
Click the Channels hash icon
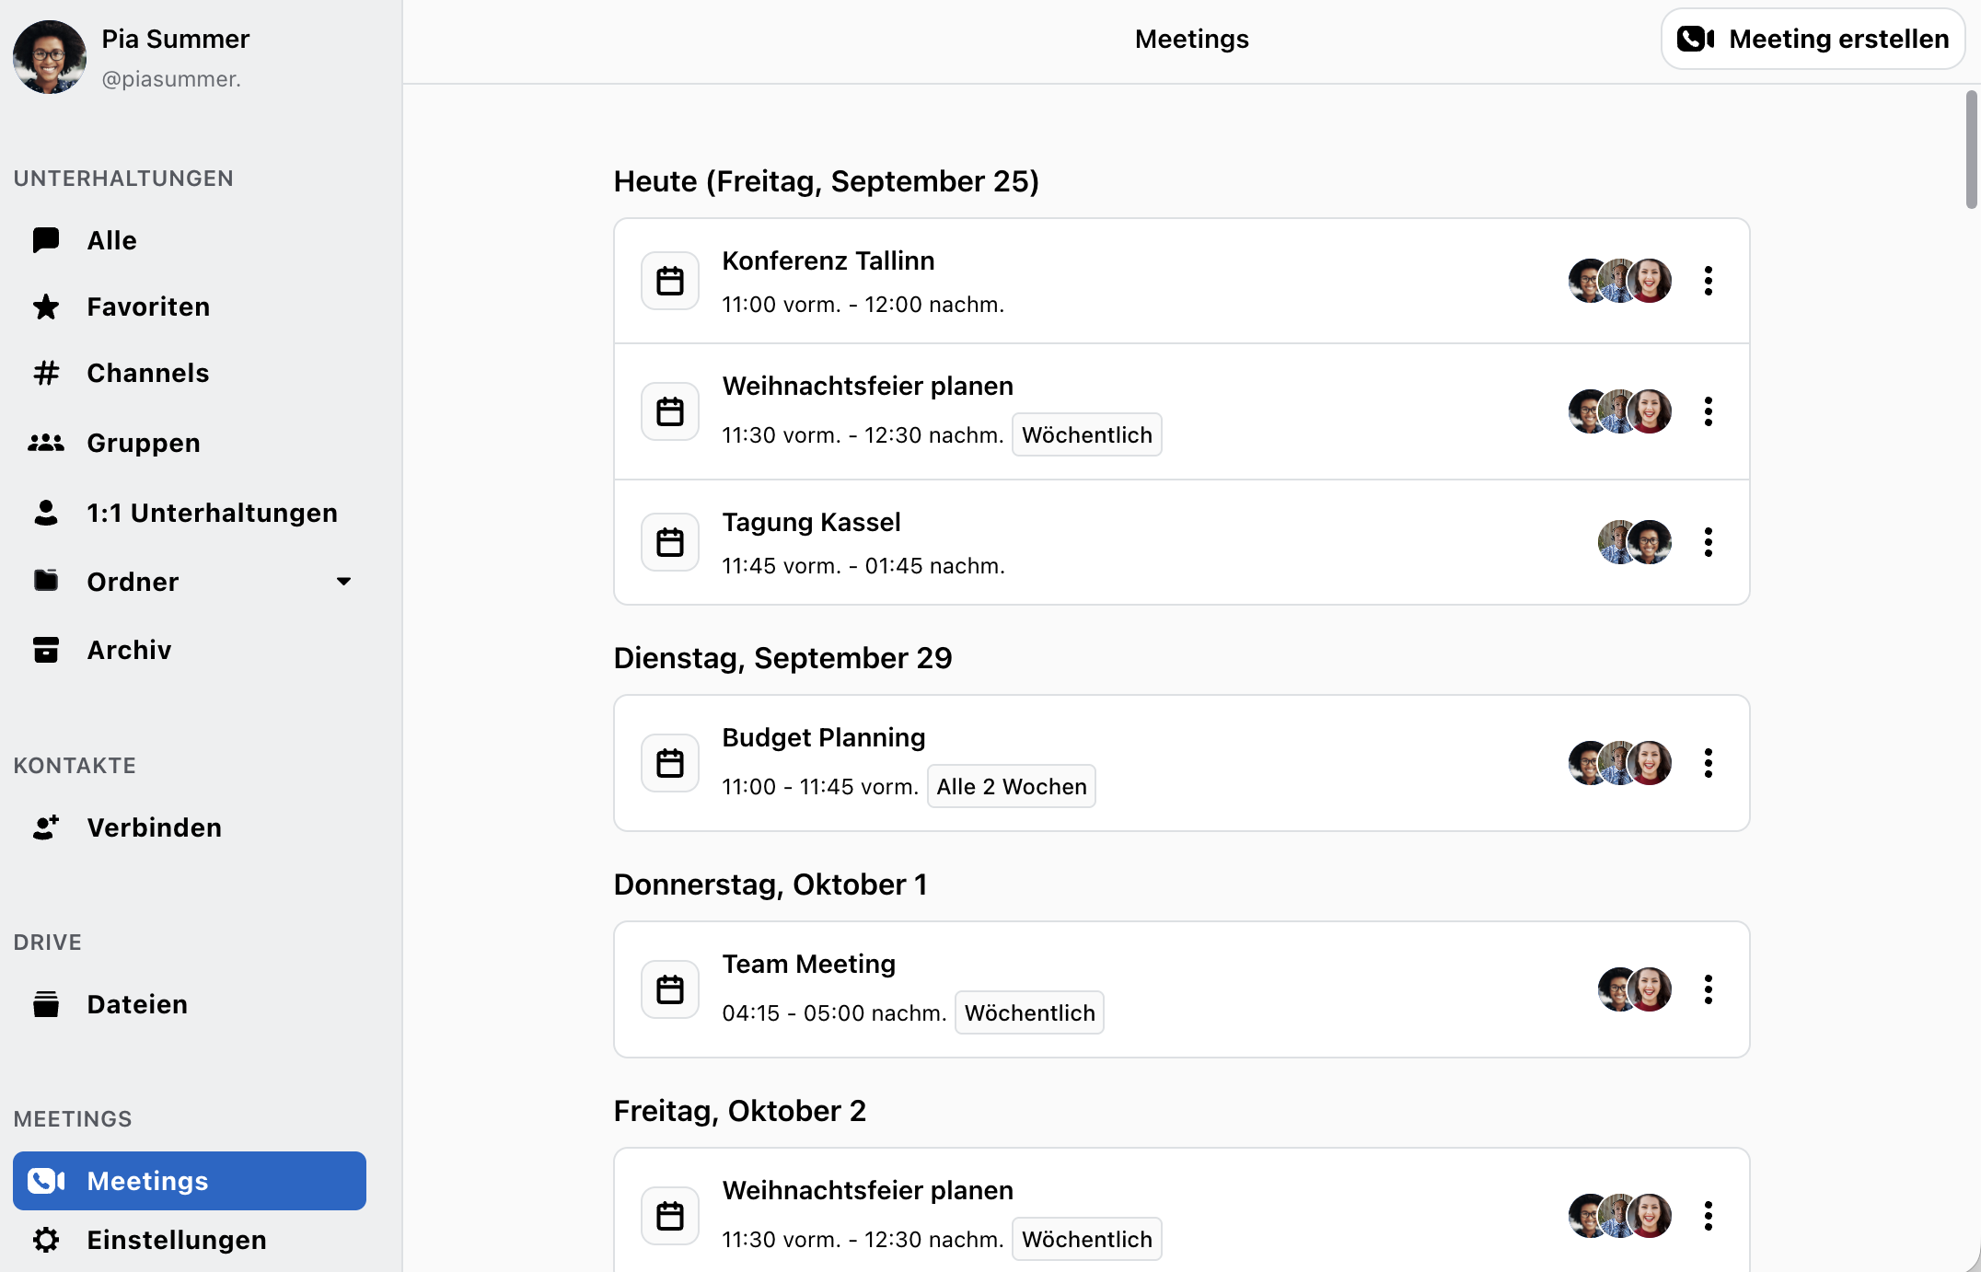(x=46, y=373)
